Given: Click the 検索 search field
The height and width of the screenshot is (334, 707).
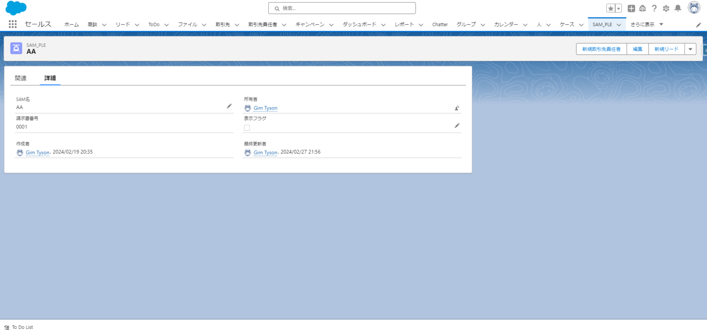Looking at the screenshot, I should click(x=342, y=8).
